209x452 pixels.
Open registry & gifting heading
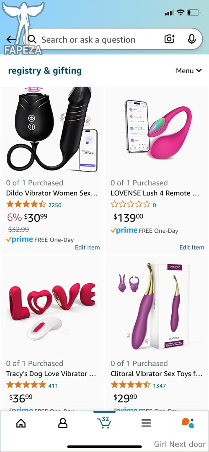[x=45, y=71]
